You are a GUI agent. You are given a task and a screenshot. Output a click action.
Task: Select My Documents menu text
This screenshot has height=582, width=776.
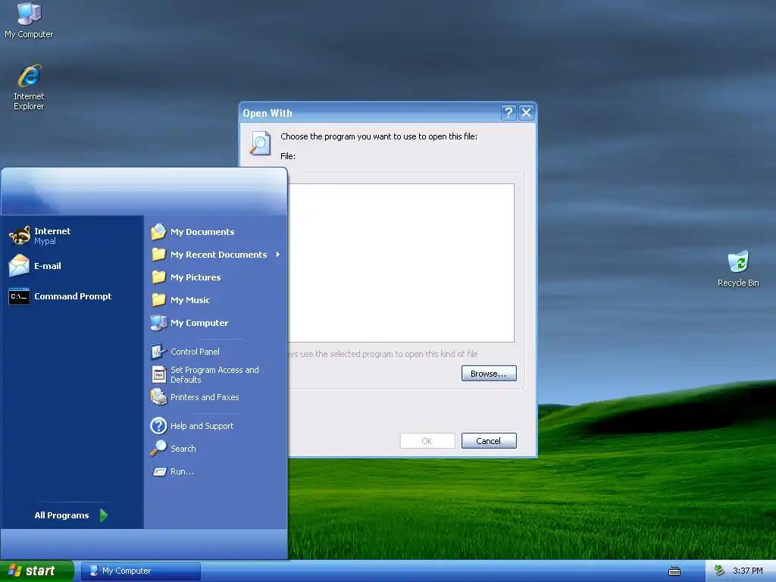202,232
